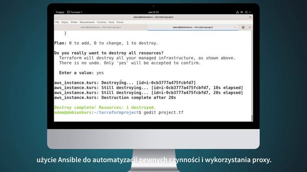Close the second terminal tab
307x172 pixels.
tap(235, 27)
